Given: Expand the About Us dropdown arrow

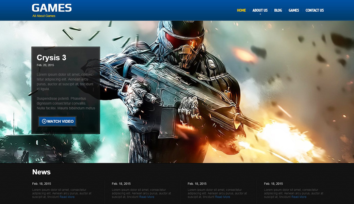Looking at the screenshot, I should [260, 14].
